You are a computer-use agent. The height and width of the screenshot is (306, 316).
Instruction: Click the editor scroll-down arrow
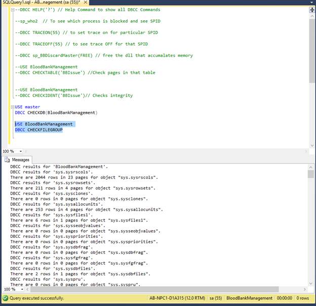312,146
